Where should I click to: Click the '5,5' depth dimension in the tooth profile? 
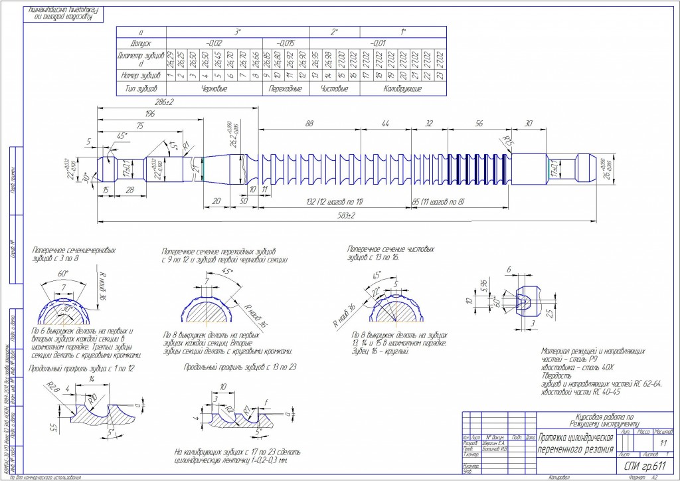click(54, 428)
